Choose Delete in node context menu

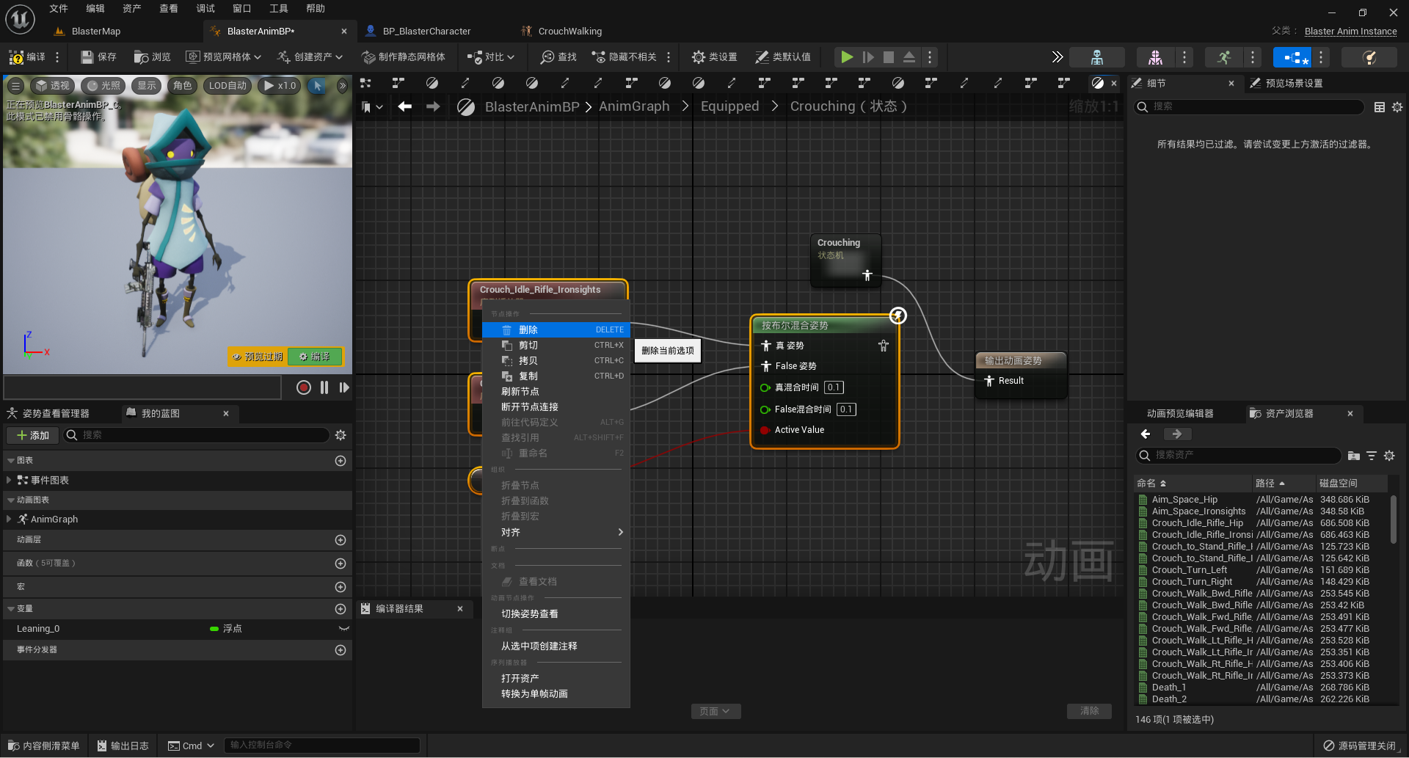[x=556, y=329]
